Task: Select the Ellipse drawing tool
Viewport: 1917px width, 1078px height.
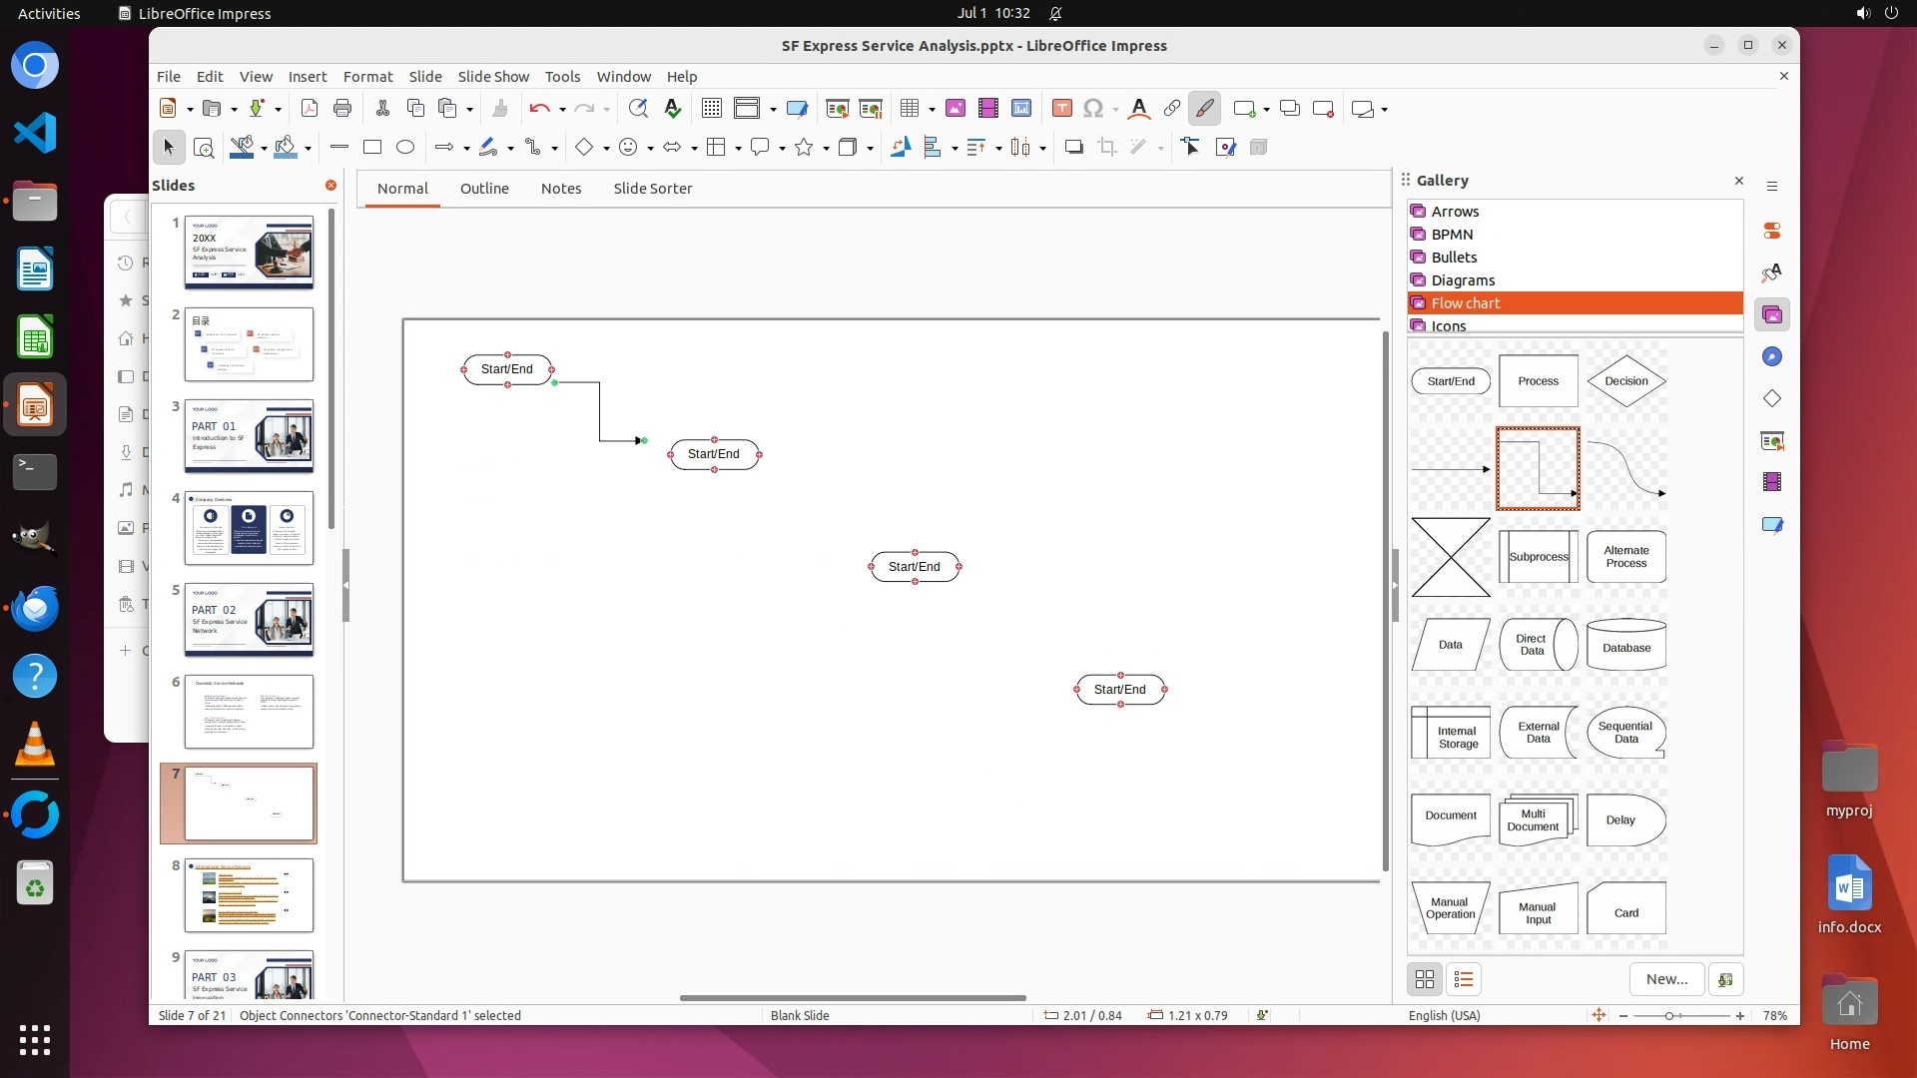Action: (405, 148)
